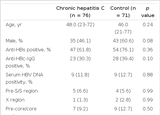This screenshot has height=115, width=160.
Task: Click the 54 (76.1) control cell
Action: point(123,50)
